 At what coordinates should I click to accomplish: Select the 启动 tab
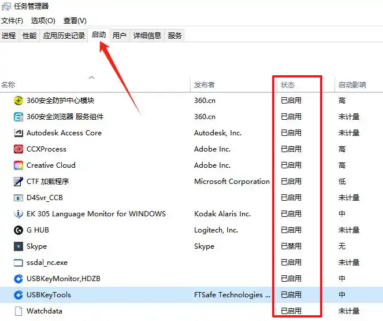tap(99, 35)
